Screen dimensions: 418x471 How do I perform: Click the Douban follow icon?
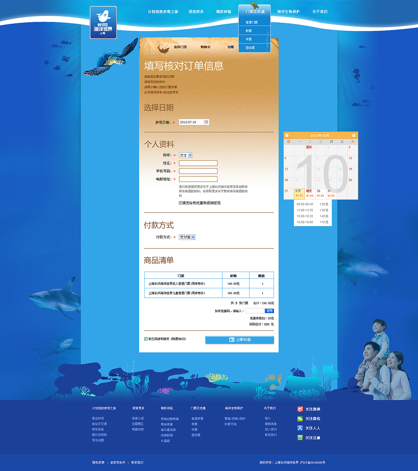pos(300,438)
